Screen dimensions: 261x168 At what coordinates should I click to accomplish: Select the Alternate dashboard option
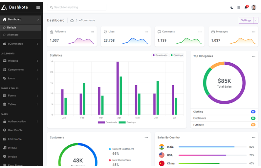[13, 35]
